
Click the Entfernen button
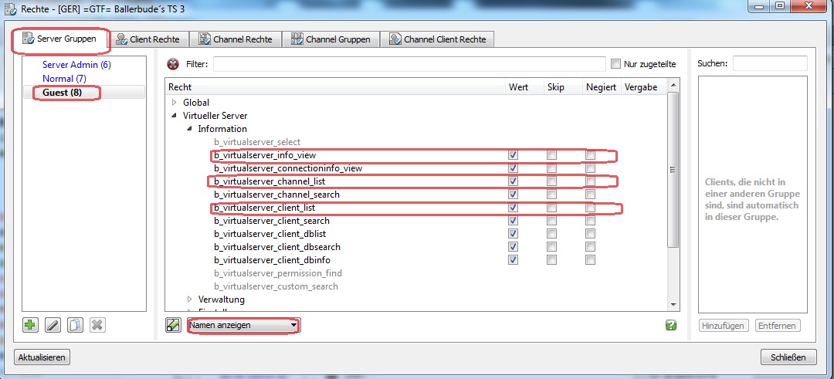778,326
